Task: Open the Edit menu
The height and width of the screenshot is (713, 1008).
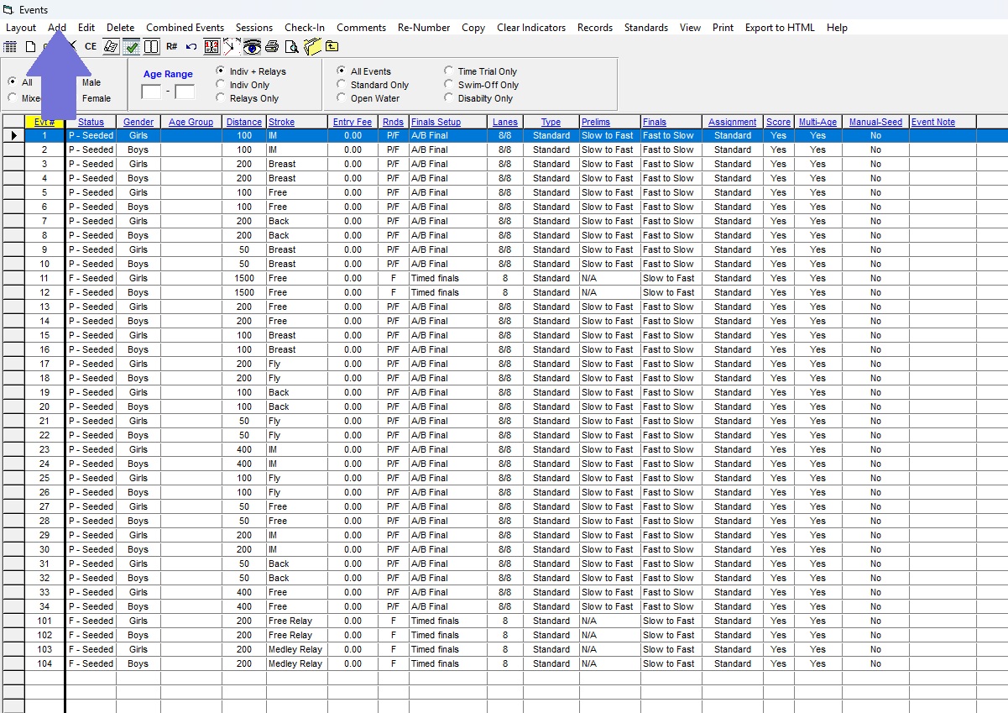Action: point(86,27)
